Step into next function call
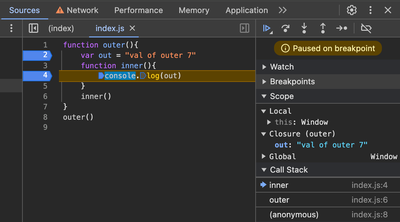Screen dimensions: 400x222 click(304, 28)
